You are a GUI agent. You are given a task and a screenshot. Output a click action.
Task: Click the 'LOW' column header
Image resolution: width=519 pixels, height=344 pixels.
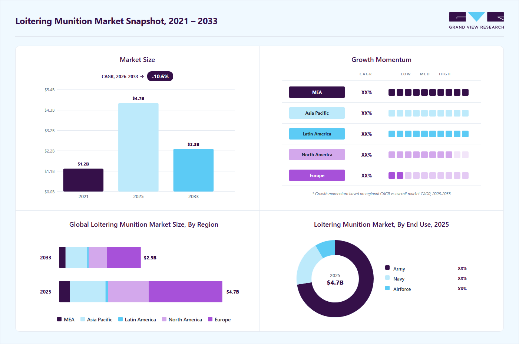tap(406, 74)
